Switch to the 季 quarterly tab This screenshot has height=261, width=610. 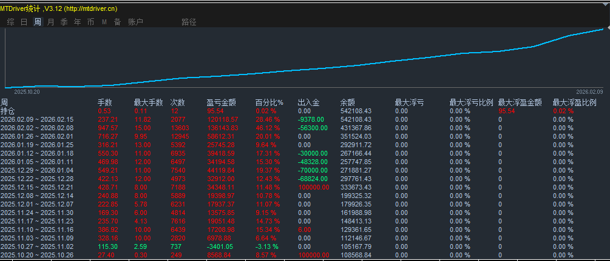pyautogui.click(x=64, y=22)
